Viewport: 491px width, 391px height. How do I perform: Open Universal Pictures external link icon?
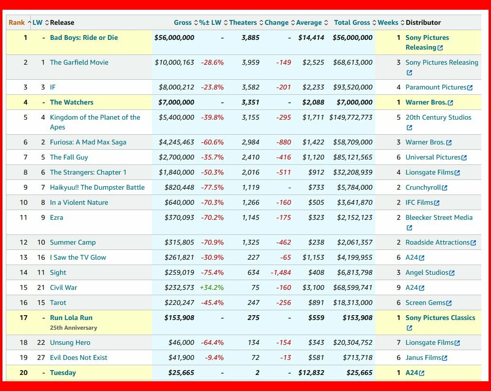coord(464,158)
